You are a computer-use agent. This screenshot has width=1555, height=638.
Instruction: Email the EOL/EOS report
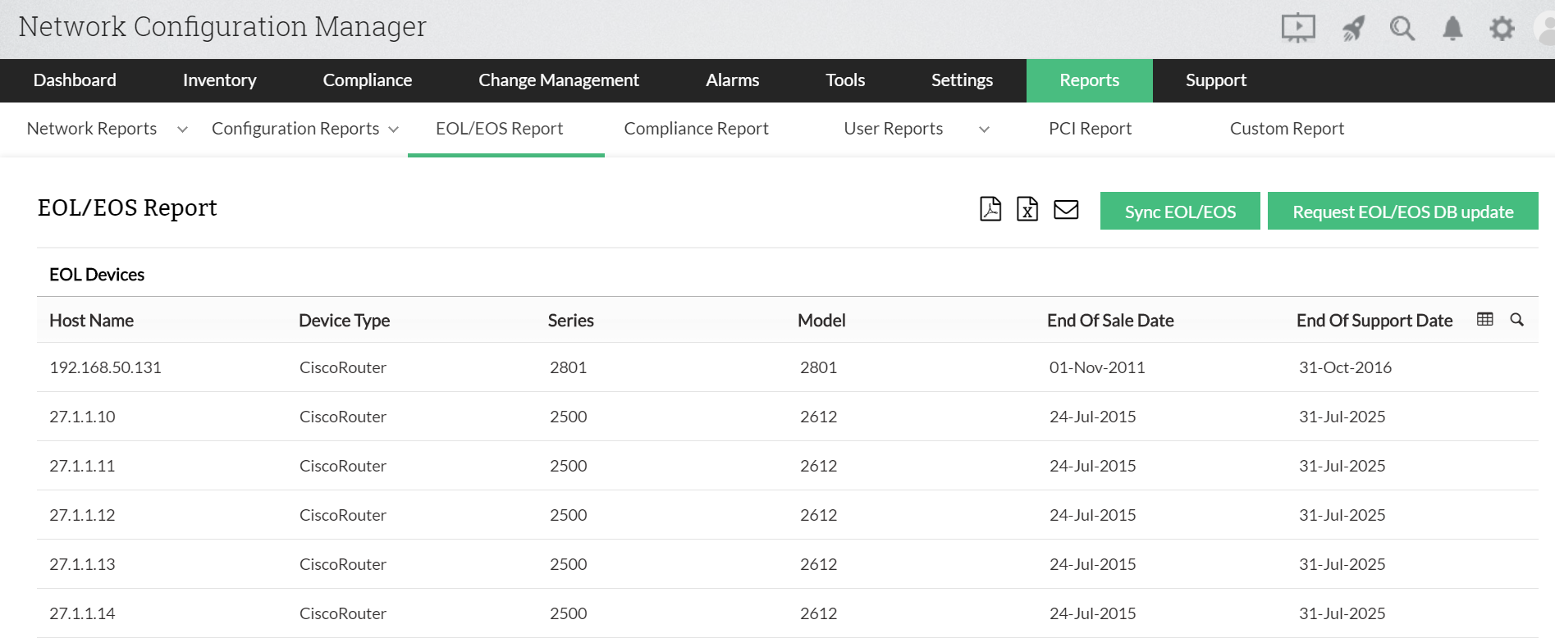tap(1066, 210)
